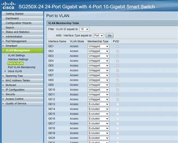178x143 pixels.
Task: Open GE5 membership type dropdown
Action: 98,66
